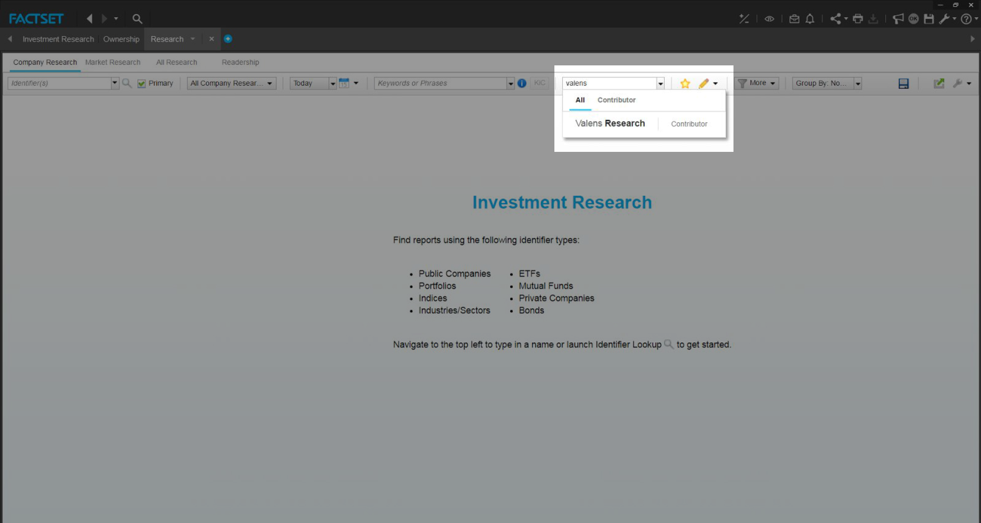The height and width of the screenshot is (523, 981).
Task: Click the green export icon in the filter bar
Action: 939,83
